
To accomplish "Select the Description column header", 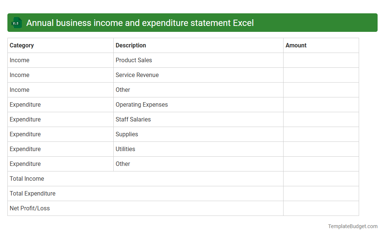I will (131, 45).
